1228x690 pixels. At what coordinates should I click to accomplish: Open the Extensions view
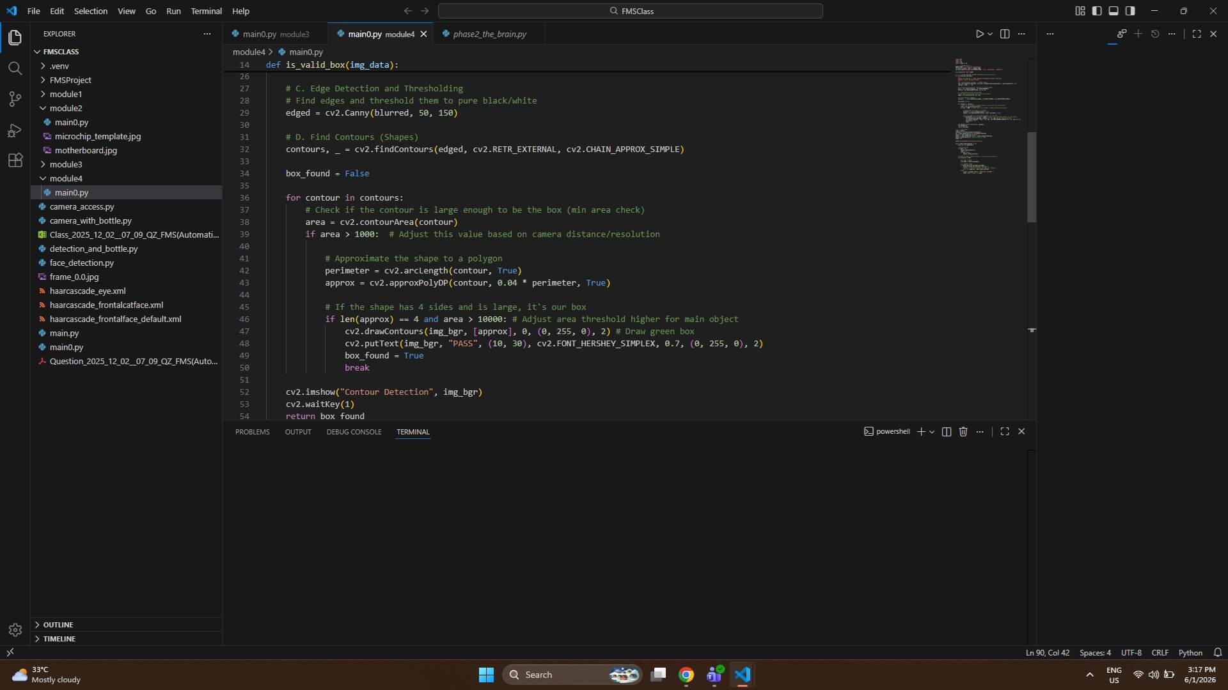(x=15, y=160)
